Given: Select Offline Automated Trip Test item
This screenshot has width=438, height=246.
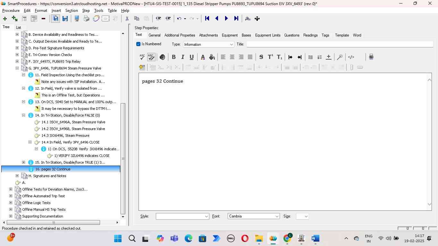Looking at the screenshot, I should tap(44, 196).
